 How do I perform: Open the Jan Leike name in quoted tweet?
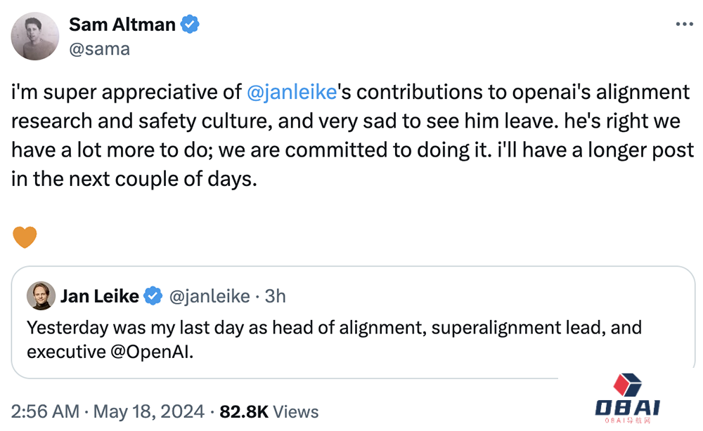100,296
